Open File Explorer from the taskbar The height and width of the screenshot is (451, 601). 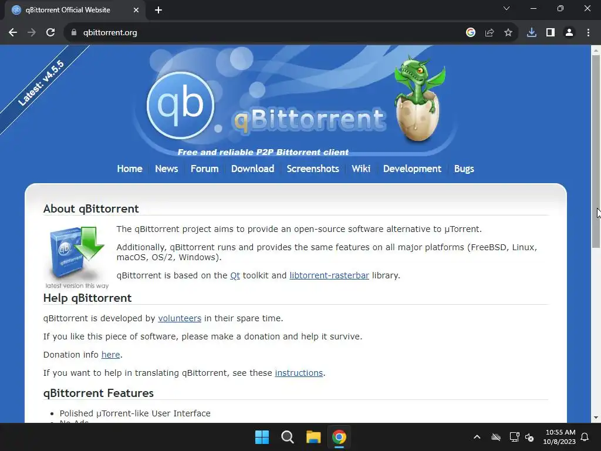[313, 437]
